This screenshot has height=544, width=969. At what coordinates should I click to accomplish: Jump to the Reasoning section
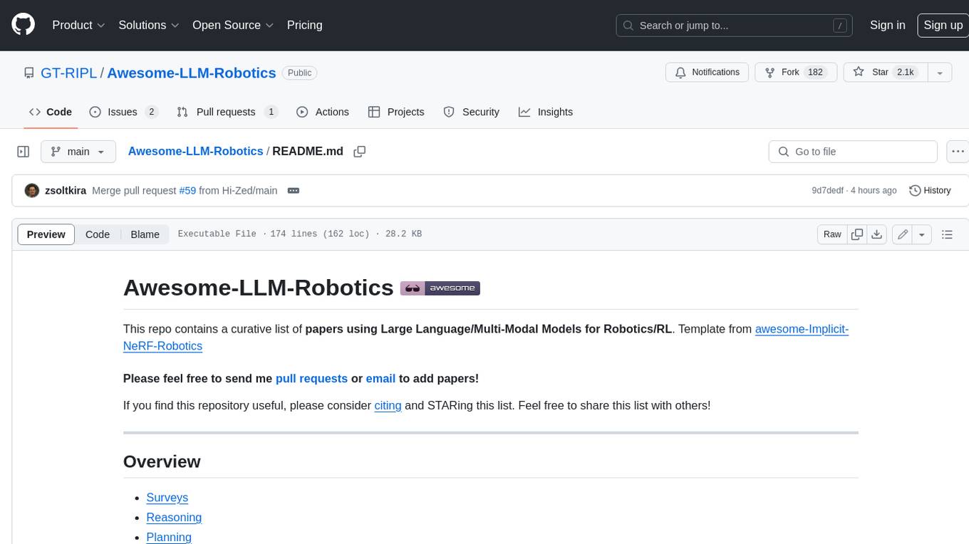(x=174, y=518)
